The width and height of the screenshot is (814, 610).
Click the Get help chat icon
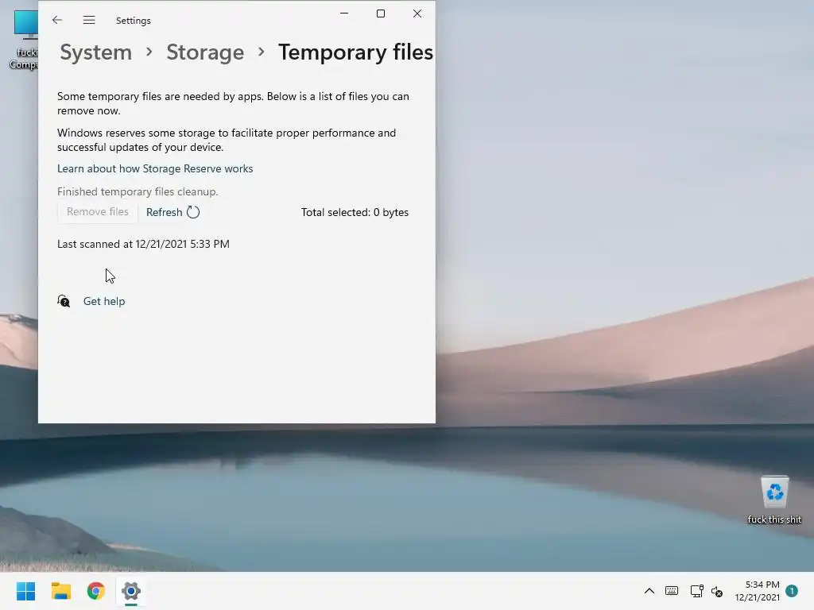click(64, 301)
